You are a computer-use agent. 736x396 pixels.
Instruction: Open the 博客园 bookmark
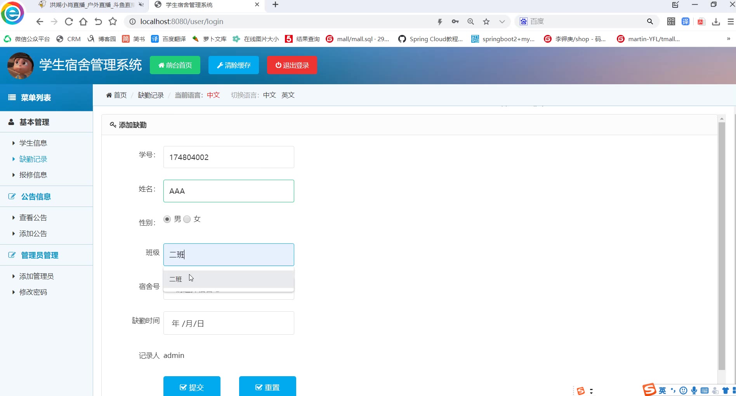pos(102,39)
